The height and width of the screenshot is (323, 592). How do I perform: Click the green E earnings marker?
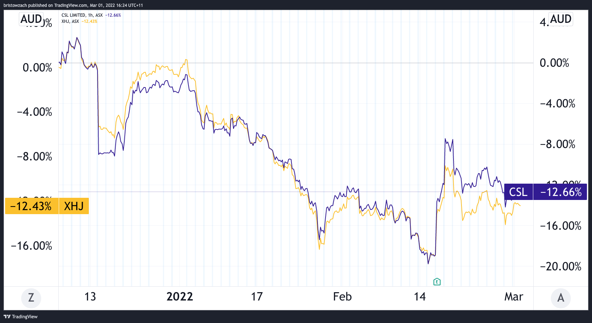437,282
